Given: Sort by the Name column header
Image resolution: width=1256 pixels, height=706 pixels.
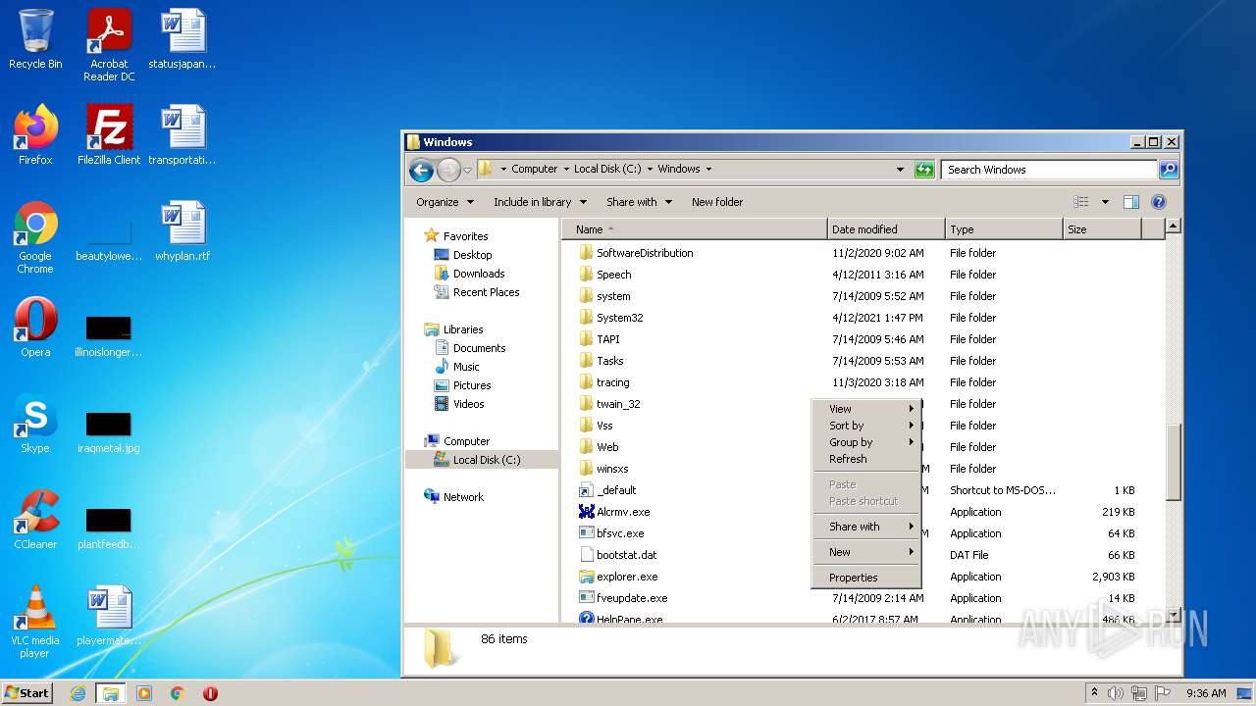Looking at the screenshot, I should pyautogui.click(x=695, y=229).
